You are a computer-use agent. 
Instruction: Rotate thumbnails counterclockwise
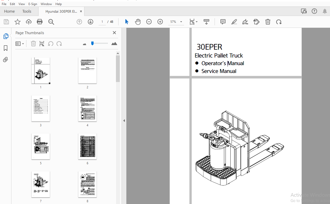coord(51,44)
